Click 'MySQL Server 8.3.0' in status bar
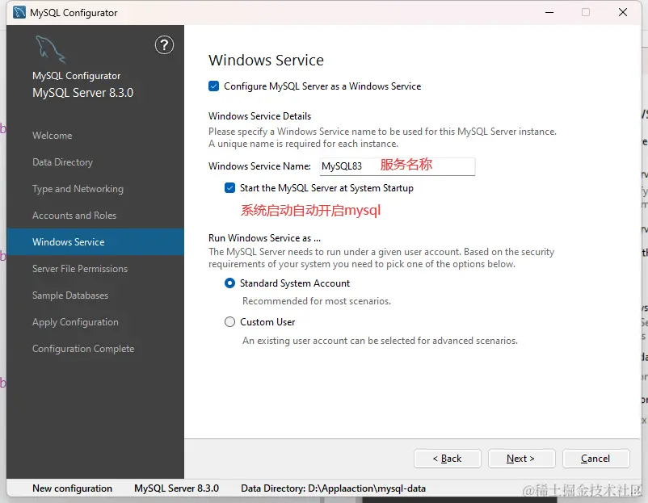648x503 pixels. (176, 488)
